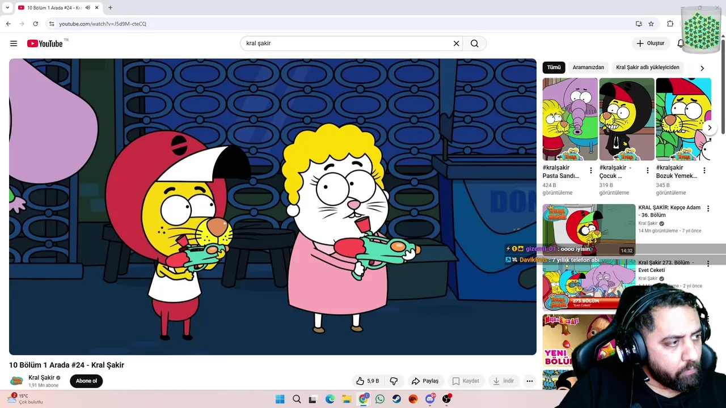Expand the tab search dropdown arrow
726x408 pixels.
tap(7, 8)
